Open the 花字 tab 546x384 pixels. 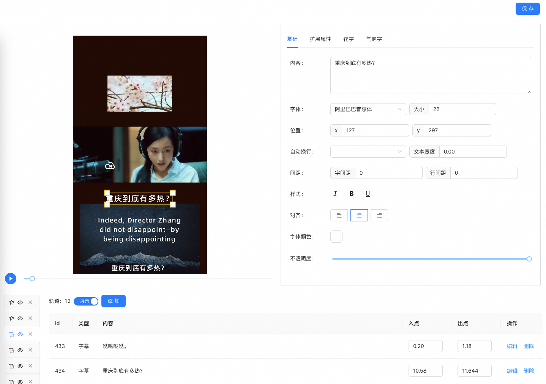tap(348, 39)
